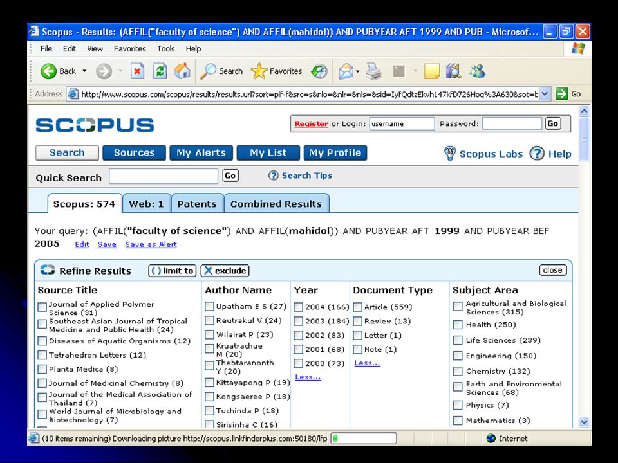The height and width of the screenshot is (463, 618).
Task: Click the Help question mark icon
Action: [x=537, y=153]
